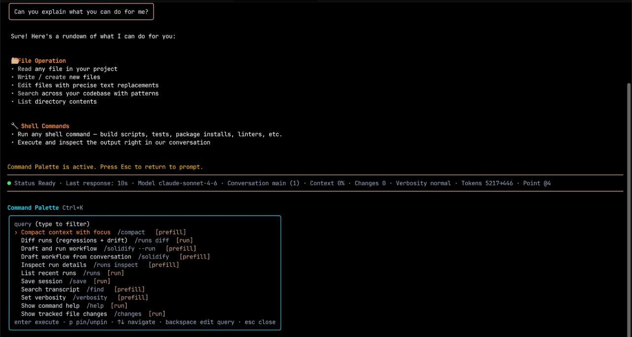The width and height of the screenshot is (632, 337).
Task: Execute the "List recent runs" entry
Action: tap(48, 273)
